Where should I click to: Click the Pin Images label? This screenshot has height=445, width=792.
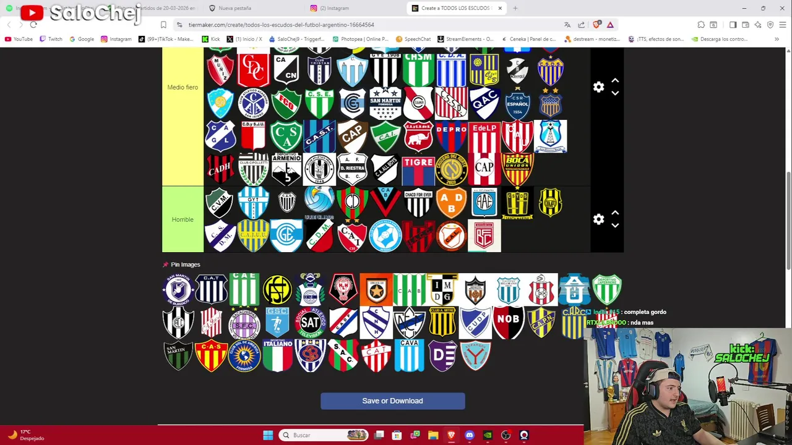(x=186, y=265)
